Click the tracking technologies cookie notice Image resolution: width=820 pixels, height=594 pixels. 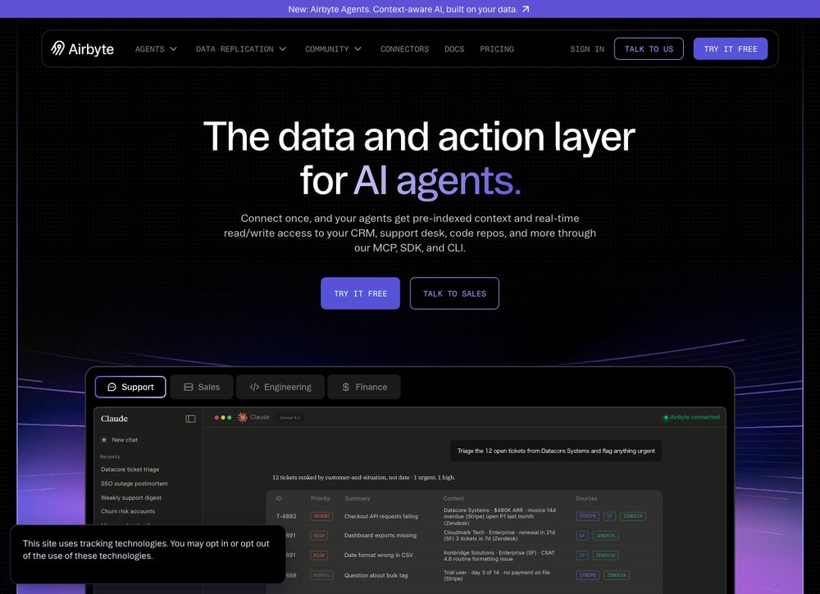[148, 555]
